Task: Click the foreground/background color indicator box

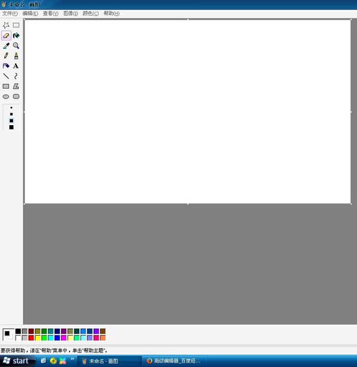Action: pyautogui.click(x=8, y=334)
